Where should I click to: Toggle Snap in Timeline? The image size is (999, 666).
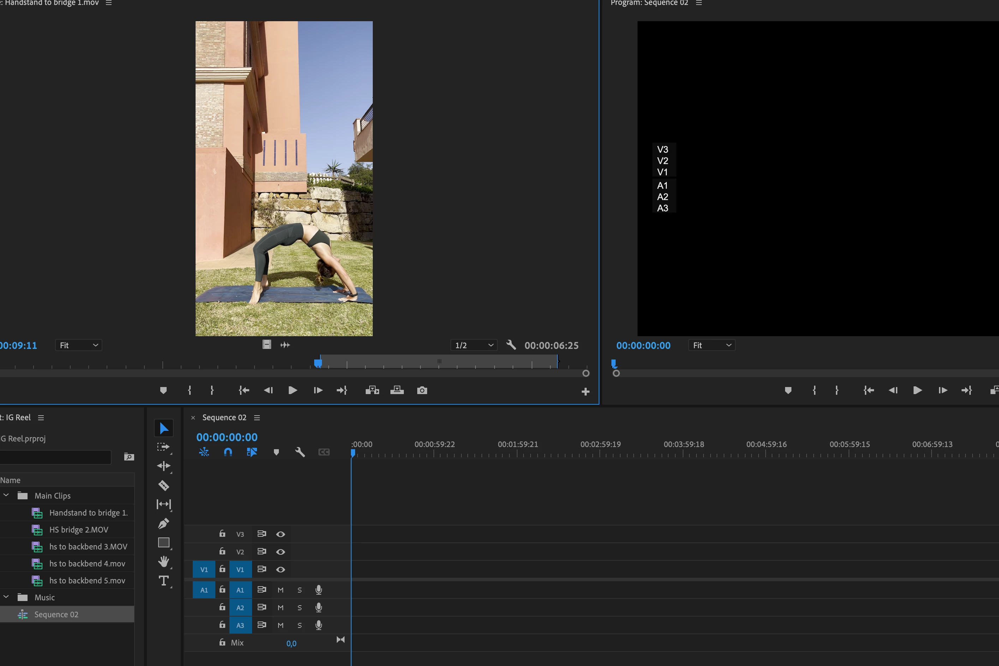[228, 452]
